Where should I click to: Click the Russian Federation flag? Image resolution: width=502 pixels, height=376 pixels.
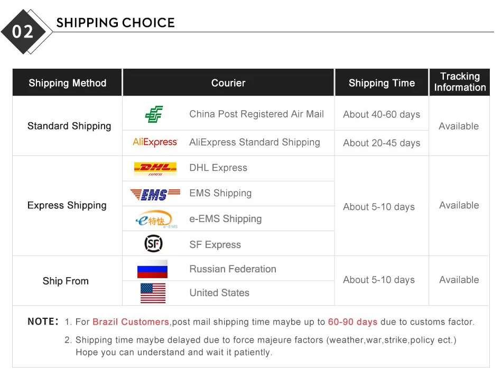(152, 269)
